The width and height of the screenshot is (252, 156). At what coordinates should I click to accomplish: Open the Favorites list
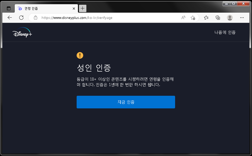(206, 18)
